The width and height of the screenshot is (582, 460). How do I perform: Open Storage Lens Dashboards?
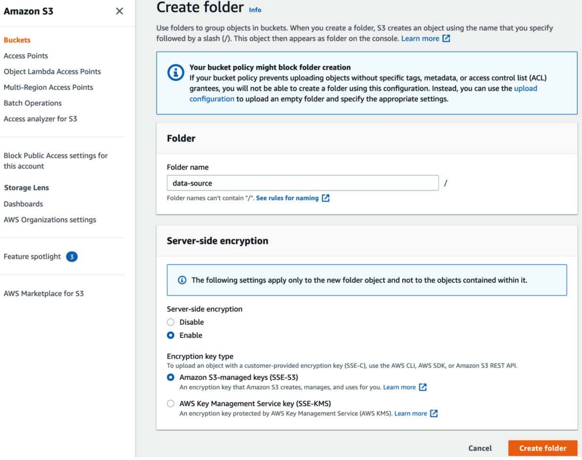24,204
